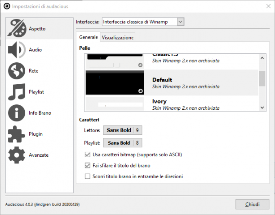Disable Usa caratteri bitmap checkbox
This screenshot has height=215, width=275.
tap(88, 155)
